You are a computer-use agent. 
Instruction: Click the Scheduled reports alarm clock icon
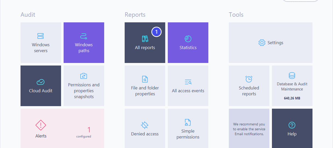249,79
